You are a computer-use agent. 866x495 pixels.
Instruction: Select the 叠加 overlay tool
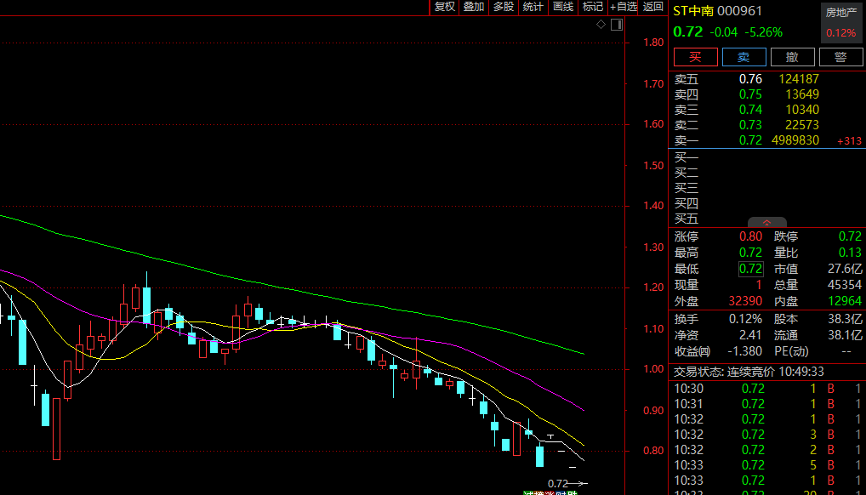click(x=474, y=7)
